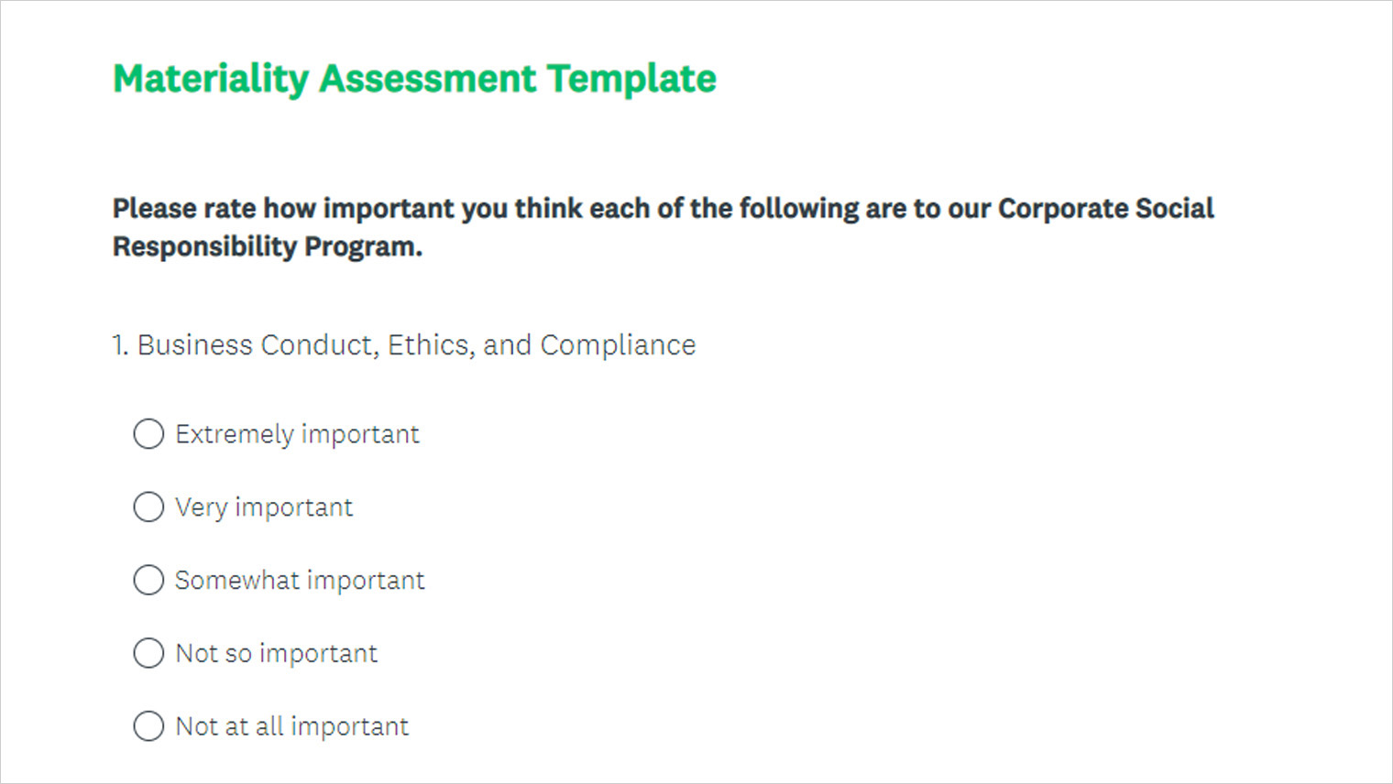Image resolution: width=1393 pixels, height=784 pixels.
Task: Mark the "Not so important" radio circle
Action: click(x=148, y=653)
